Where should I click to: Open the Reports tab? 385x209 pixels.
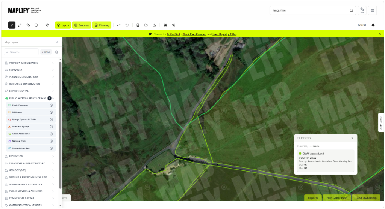pyautogui.click(x=313, y=198)
